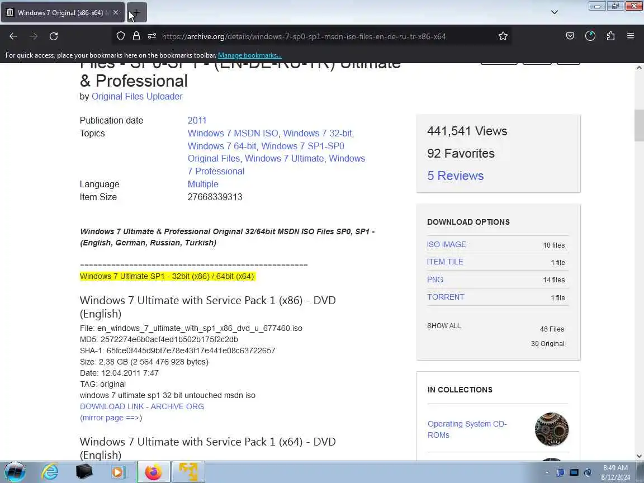This screenshot has height=483, width=644.
Task: Open Windows 7 Ultimate topic link
Action: pos(284,158)
